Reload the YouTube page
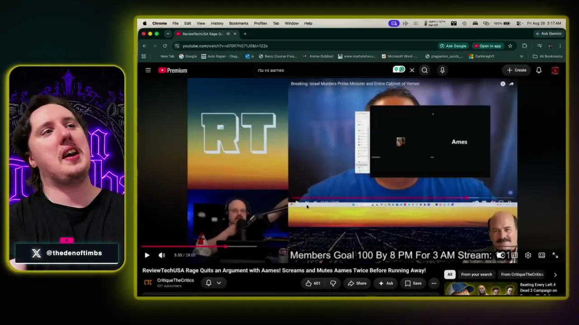 click(x=165, y=46)
